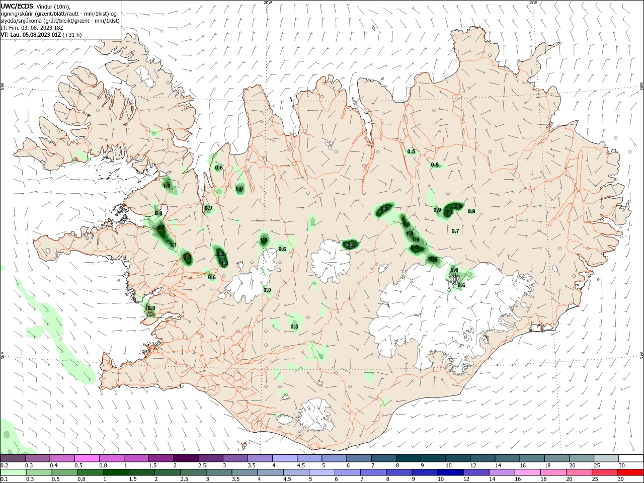Click the 1.4 value near the glacier
The image size is (644, 483).
(x=433, y=259)
